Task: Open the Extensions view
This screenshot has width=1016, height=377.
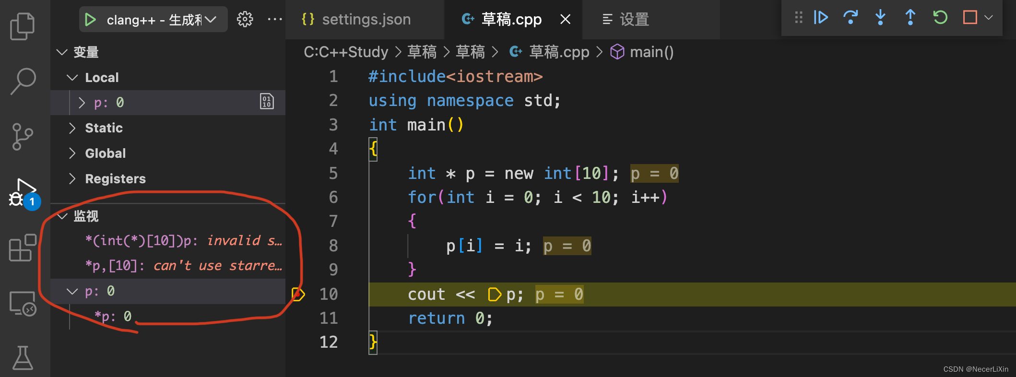Action: [x=23, y=247]
